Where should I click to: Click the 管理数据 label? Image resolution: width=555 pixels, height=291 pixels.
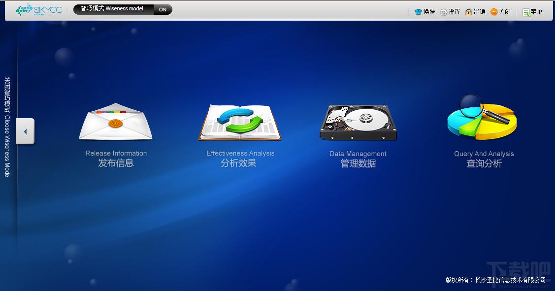pyautogui.click(x=358, y=163)
